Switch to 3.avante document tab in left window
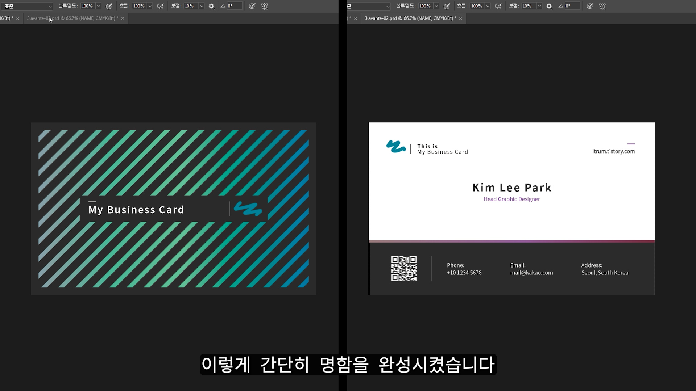Viewport: 696px width, 391px height. click(72, 18)
